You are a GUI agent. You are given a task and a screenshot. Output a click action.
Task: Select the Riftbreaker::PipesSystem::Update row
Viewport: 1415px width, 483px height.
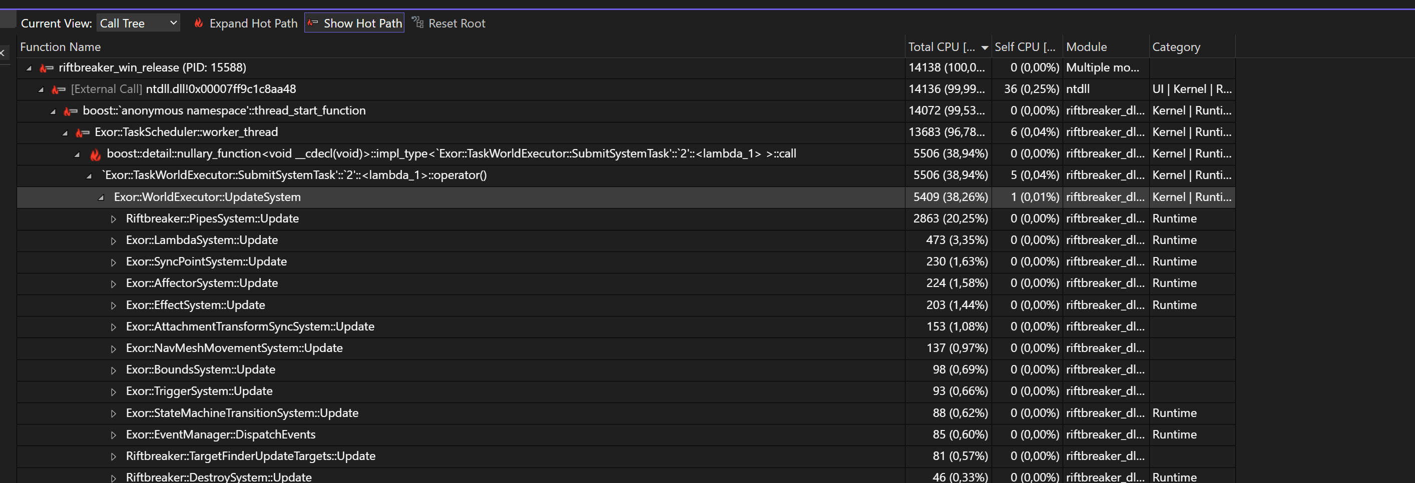[x=626, y=218]
